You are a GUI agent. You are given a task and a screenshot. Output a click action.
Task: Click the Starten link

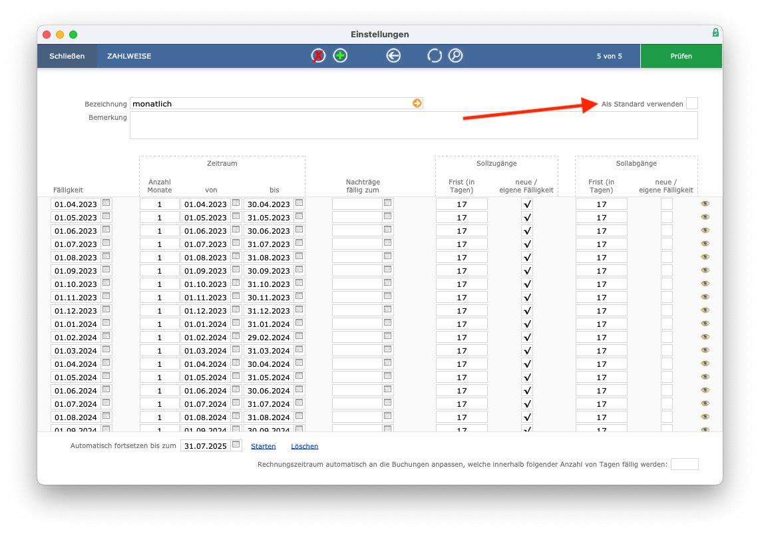point(263,446)
